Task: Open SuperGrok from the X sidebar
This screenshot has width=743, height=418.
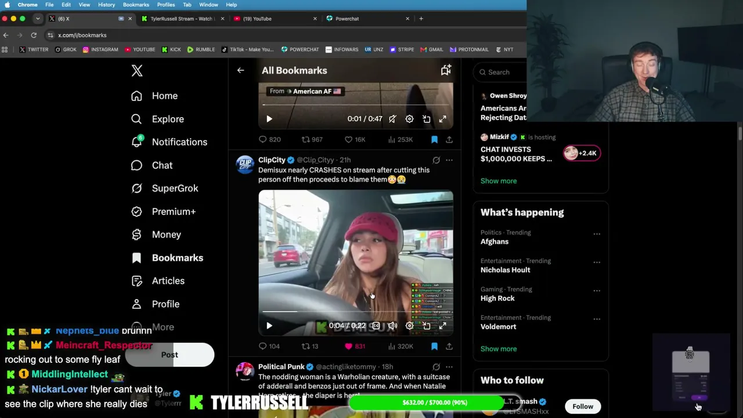Action: pos(164,189)
